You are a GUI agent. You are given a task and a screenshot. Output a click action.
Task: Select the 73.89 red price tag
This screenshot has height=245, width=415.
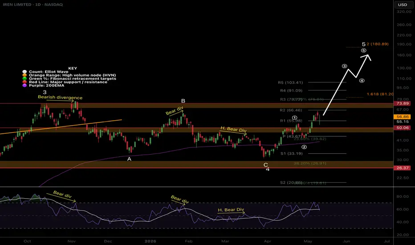tap(403, 103)
